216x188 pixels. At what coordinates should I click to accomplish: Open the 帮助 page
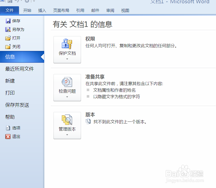coord(10,117)
